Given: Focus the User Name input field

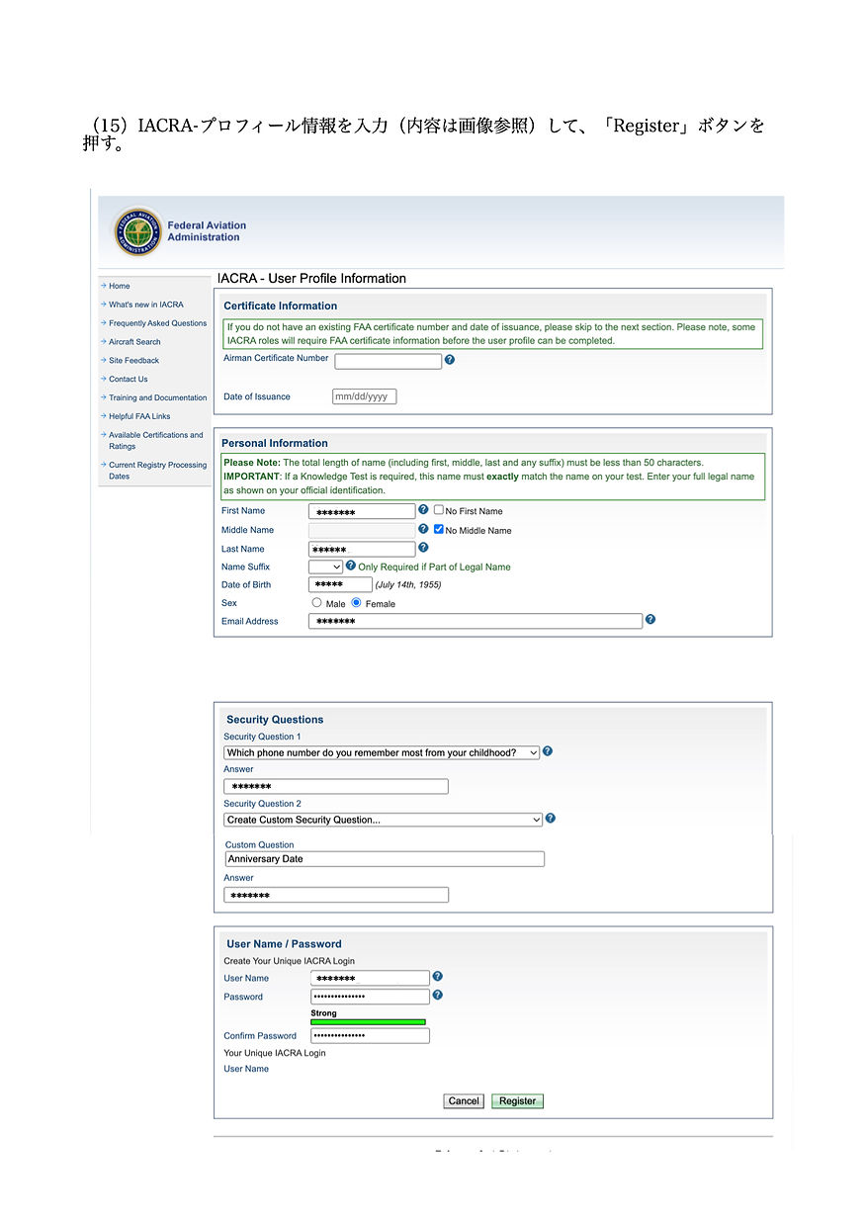Looking at the screenshot, I should (370, 978).
